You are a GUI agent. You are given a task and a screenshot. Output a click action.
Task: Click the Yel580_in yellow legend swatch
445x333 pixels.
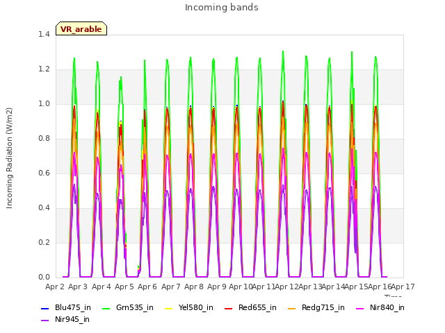tap(168, 308)
